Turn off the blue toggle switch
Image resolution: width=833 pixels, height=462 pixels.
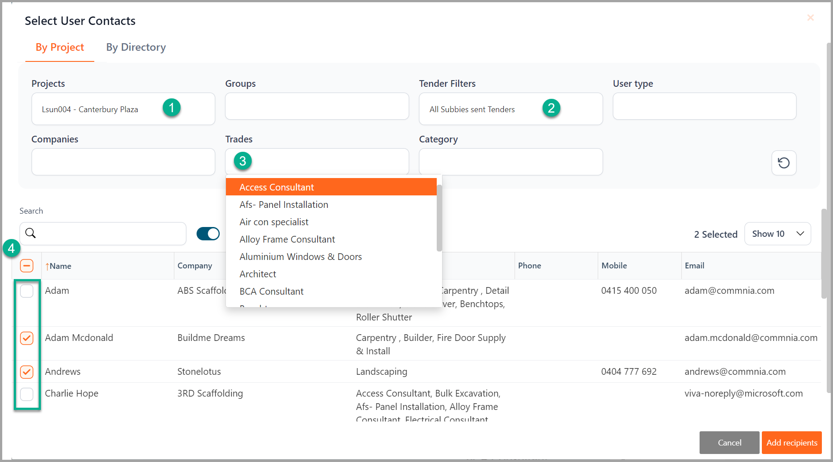click(x=208, y=234)
